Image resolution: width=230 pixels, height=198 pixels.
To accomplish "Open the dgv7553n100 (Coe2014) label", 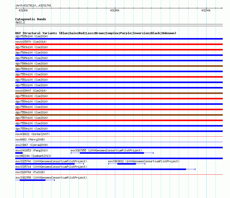I will 32,96.
